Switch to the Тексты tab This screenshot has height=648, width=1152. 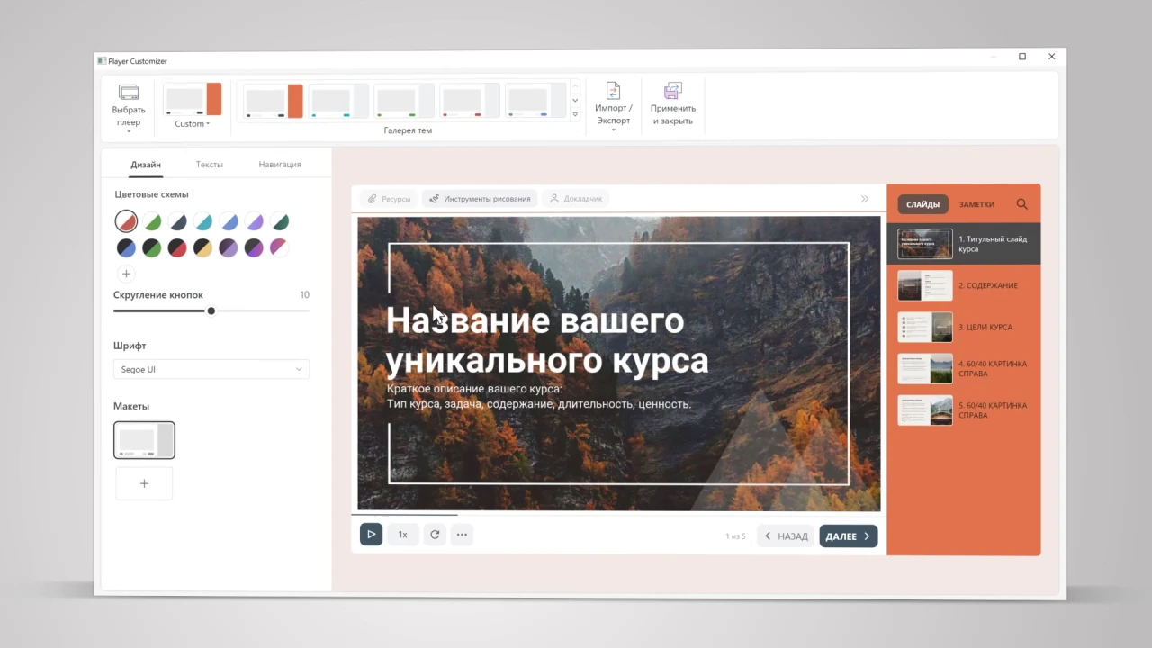point(210,165)
